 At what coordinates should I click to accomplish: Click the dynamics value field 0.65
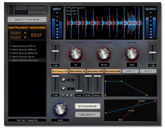coord(60,120)
